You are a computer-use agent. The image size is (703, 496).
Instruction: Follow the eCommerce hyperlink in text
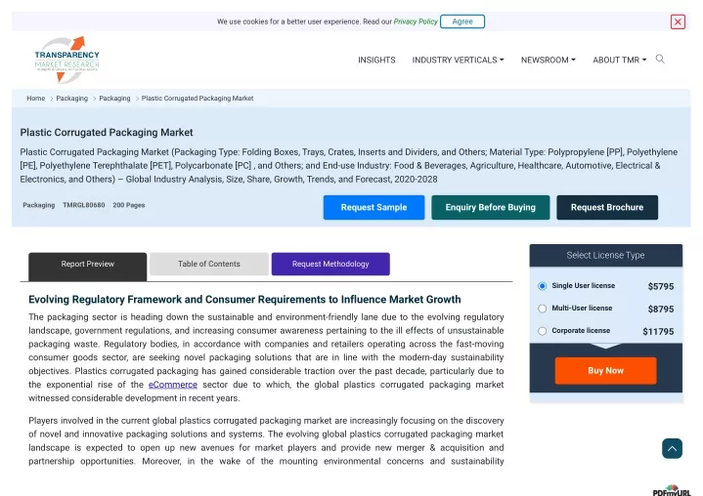(173, 385)
